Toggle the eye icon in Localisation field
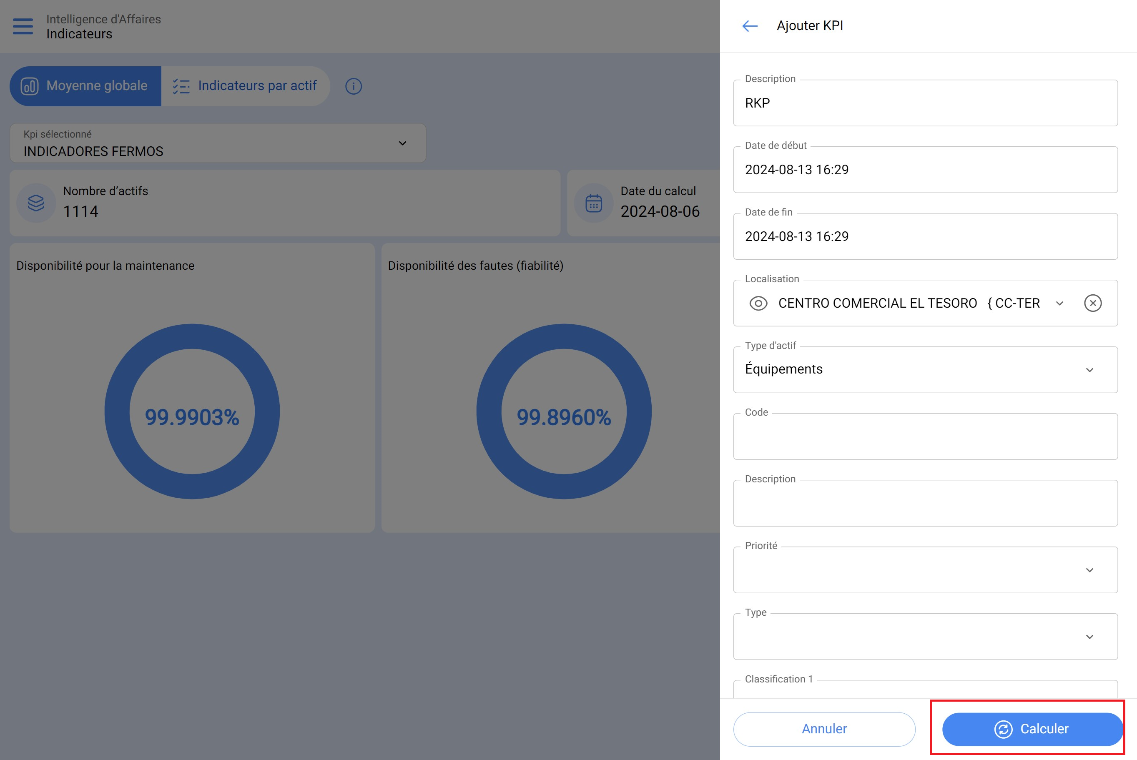Image resolution: width=1137 pixels, height=760 pixels. point(758,303)
